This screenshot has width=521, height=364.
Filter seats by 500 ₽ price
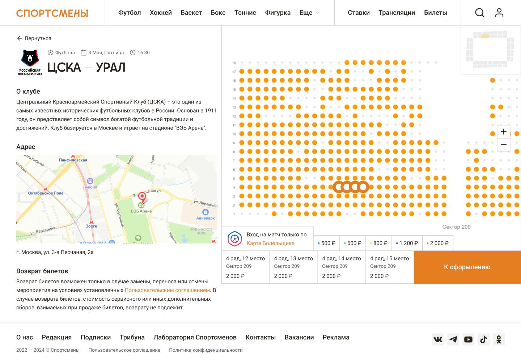tap(327, 243)
